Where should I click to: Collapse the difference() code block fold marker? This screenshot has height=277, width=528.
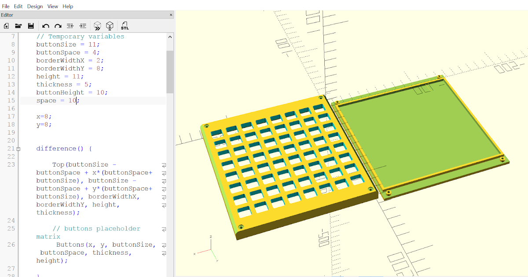click(x=18, y=148)
